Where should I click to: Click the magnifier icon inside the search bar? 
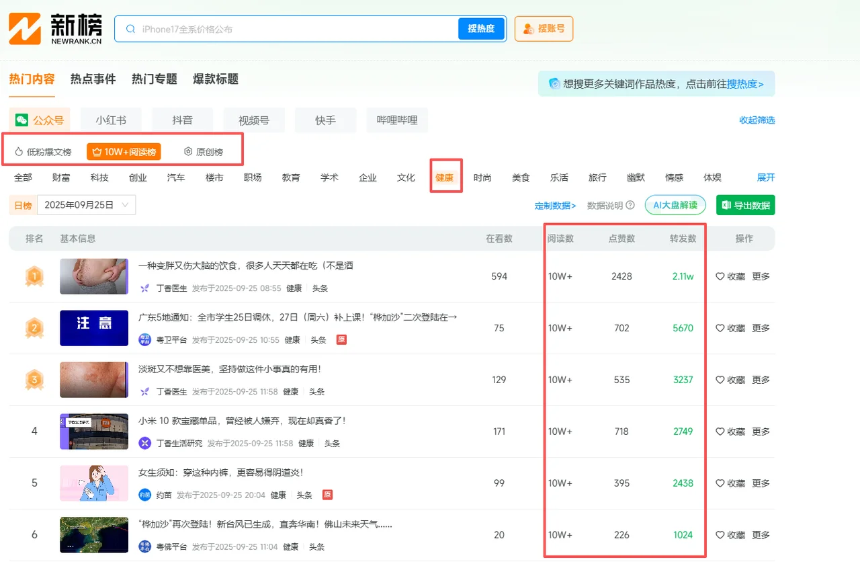click(x=130, y=28)
